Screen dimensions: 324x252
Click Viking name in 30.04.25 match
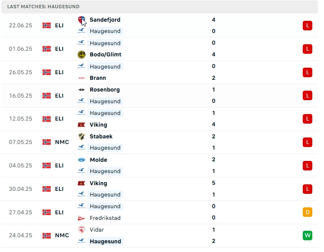(x=98, y=183)
